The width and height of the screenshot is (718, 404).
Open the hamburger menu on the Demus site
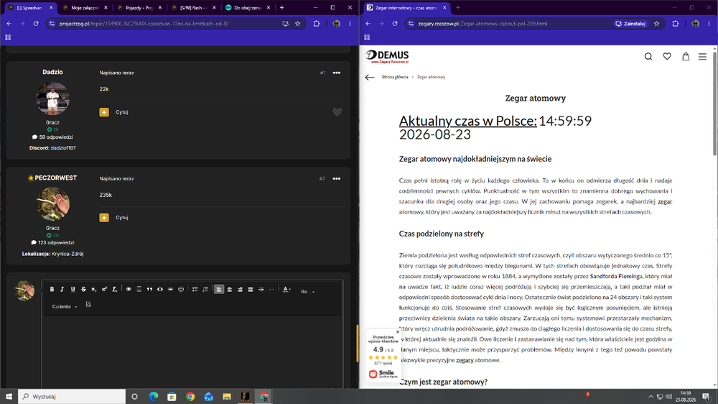tap(702, 56)
